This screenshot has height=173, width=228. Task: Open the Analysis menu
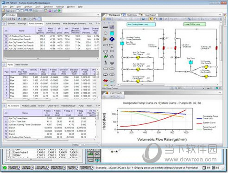(x=28, y=7)
